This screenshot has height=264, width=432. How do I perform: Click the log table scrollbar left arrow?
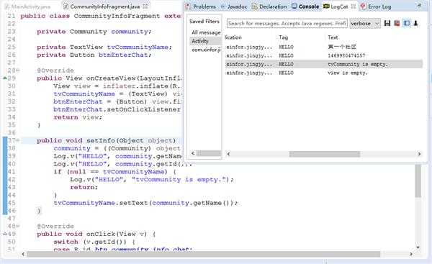click(228, 154)
